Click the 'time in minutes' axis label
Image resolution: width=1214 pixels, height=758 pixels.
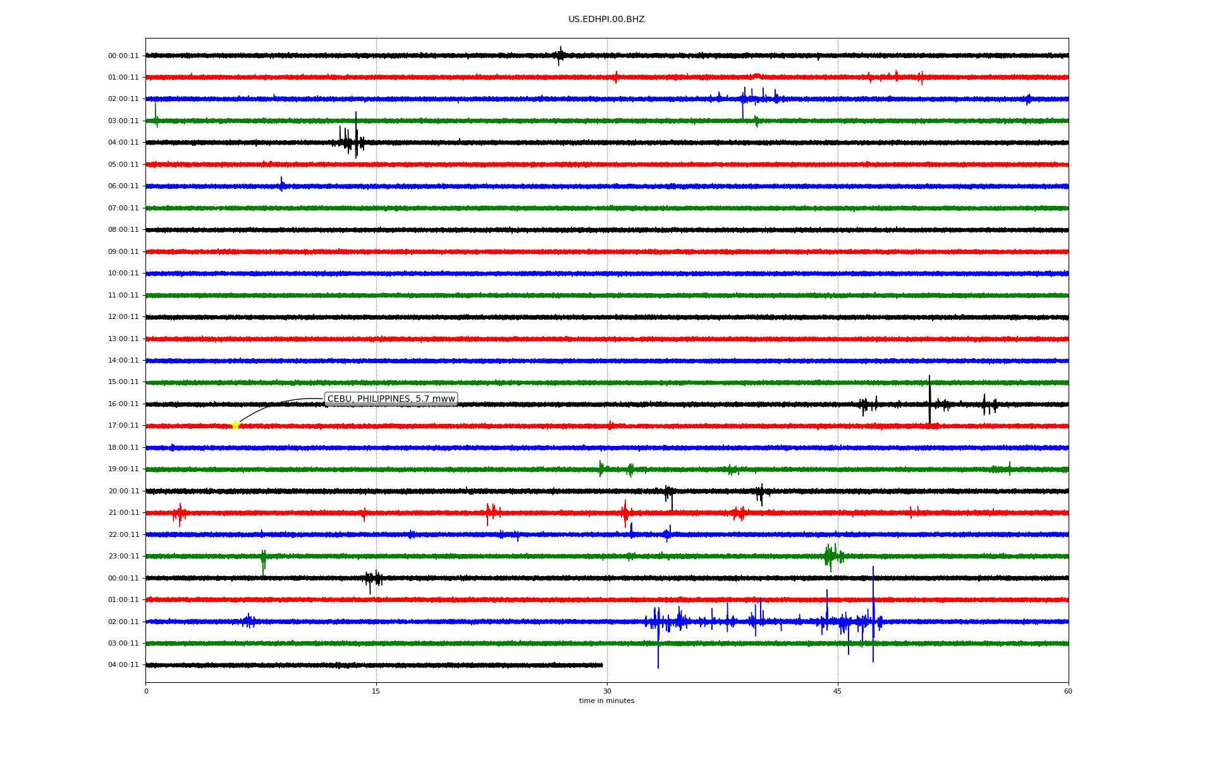tap(606, 701)
